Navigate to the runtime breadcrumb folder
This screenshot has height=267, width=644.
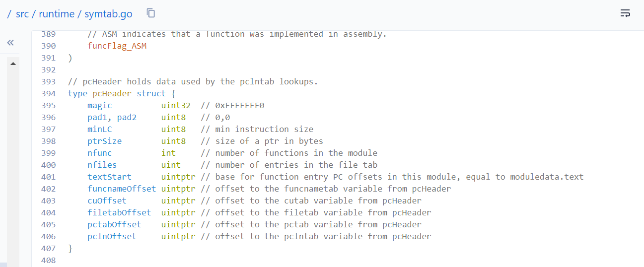click(x=58, y=14)
